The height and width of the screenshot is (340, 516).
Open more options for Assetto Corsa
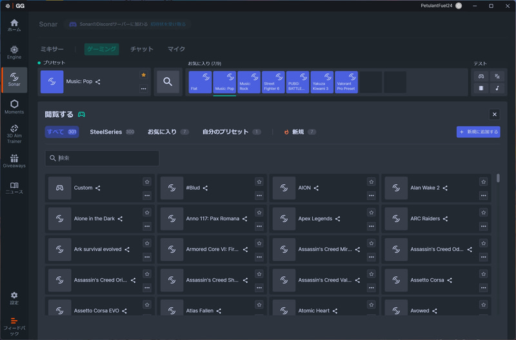tap(483, 288)
